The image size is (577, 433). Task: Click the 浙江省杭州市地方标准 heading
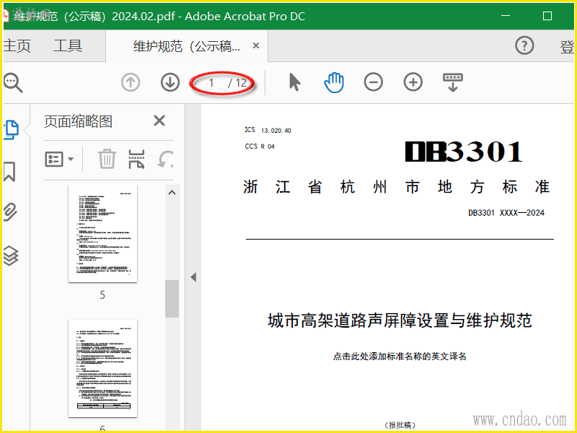pos(396,187)
